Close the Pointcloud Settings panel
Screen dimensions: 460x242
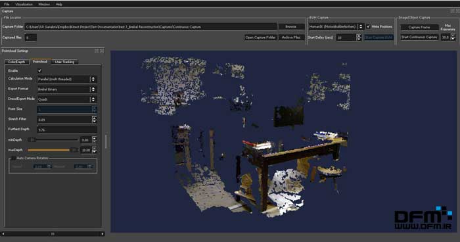click(x=102, y=51)
